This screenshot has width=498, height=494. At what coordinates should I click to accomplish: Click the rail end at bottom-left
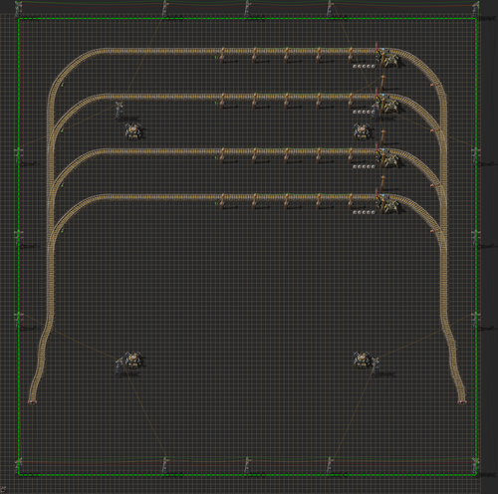tap(32, 402)
